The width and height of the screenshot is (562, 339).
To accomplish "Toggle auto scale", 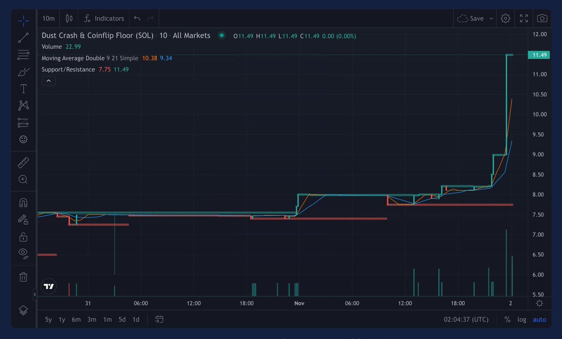I will tap(540, 320).
